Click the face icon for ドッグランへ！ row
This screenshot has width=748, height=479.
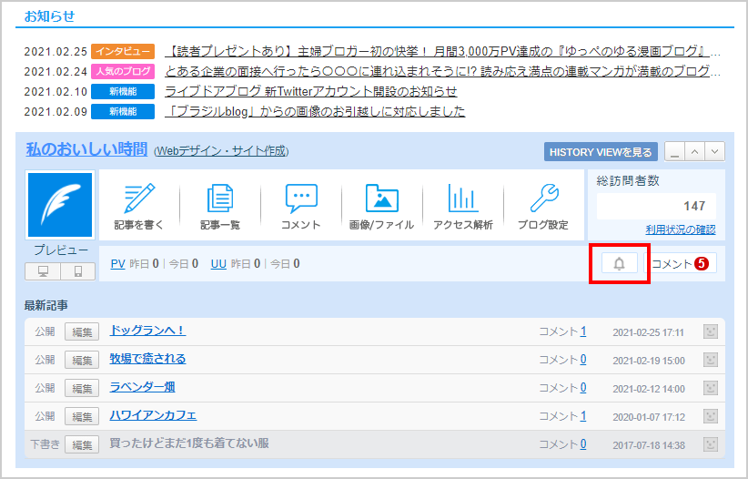pos(711,331)
